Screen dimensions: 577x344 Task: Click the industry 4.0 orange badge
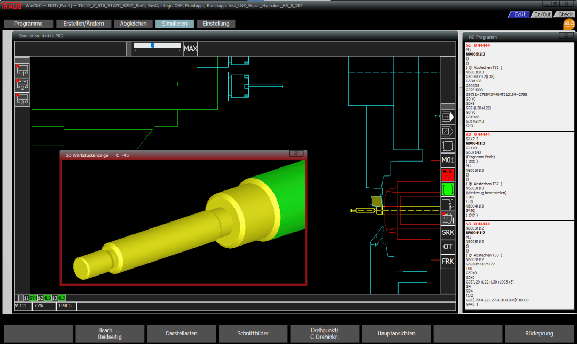click(x=569, y=24)
